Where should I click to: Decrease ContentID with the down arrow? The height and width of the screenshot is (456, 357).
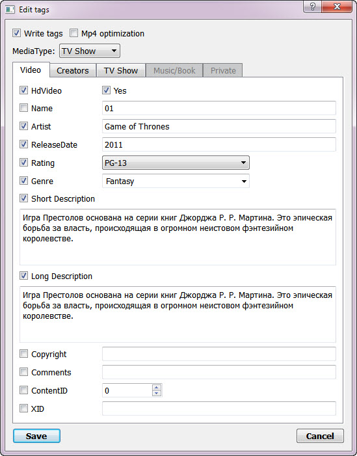click(x=157, y=393)
